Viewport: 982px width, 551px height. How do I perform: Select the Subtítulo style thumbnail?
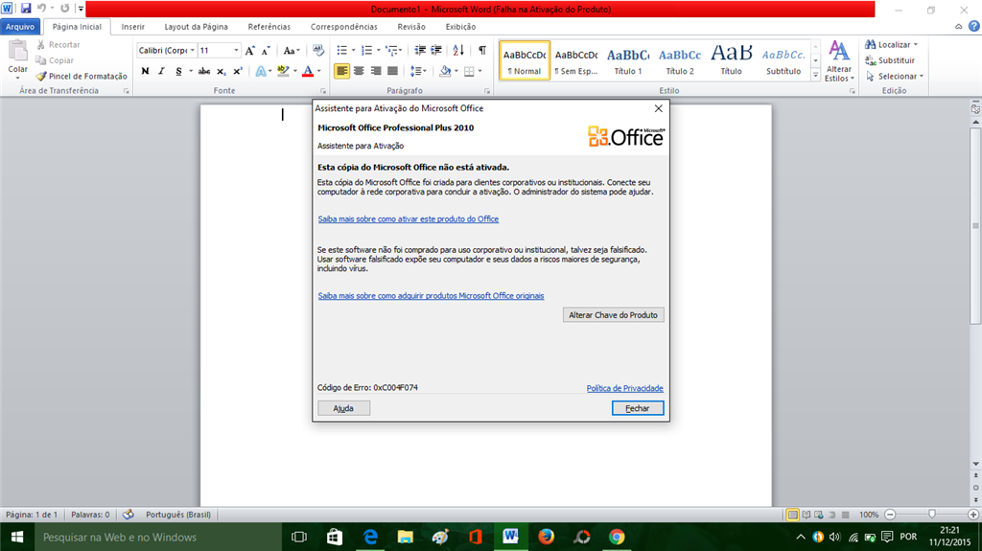(783, 60)
